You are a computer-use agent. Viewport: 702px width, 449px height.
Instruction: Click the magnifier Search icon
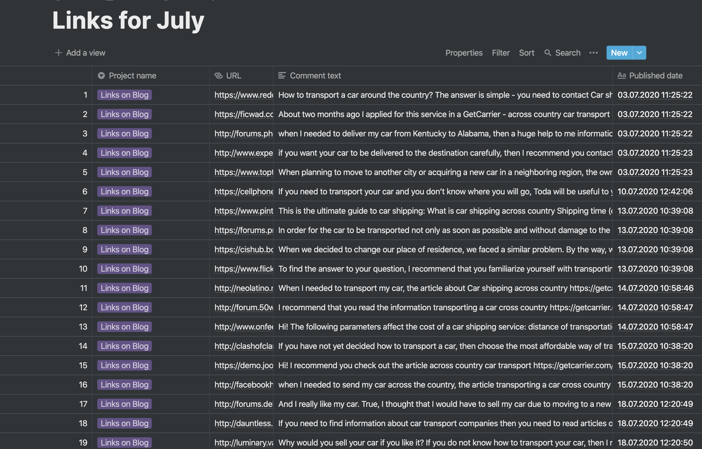click(x=547, y=53)
